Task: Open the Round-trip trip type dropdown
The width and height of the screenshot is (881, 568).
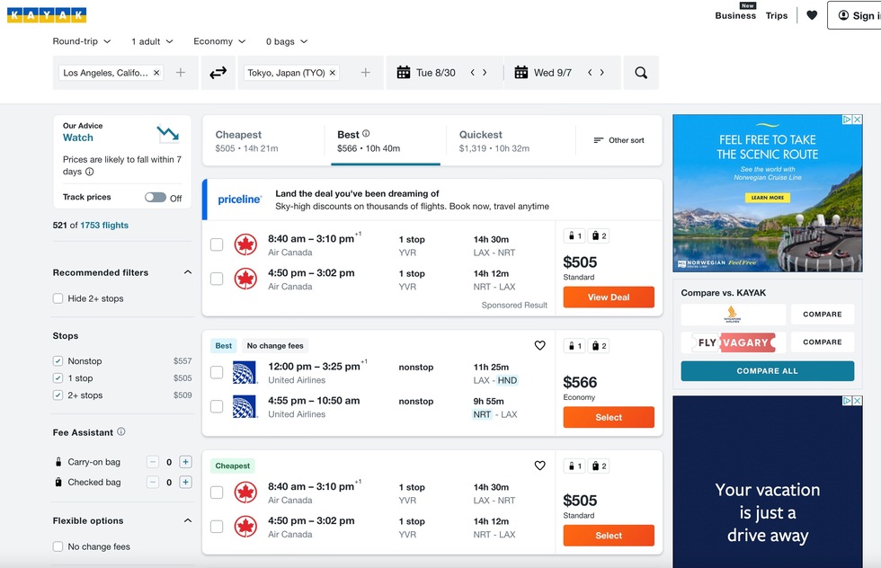Action: click(82, 41)
